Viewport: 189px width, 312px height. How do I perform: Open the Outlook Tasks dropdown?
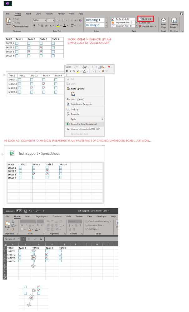148,26
